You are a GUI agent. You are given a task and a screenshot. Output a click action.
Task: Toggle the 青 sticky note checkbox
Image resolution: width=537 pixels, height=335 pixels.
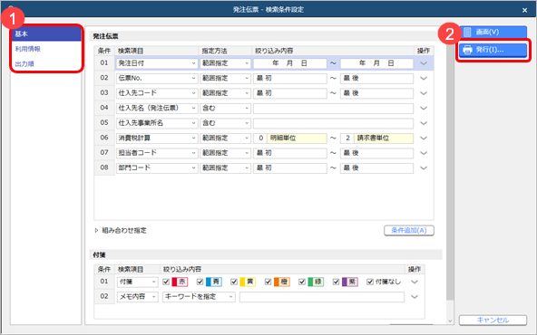(x=200, y=282)
